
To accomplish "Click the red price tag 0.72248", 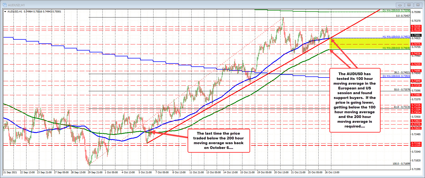I will tap(416, 143).
